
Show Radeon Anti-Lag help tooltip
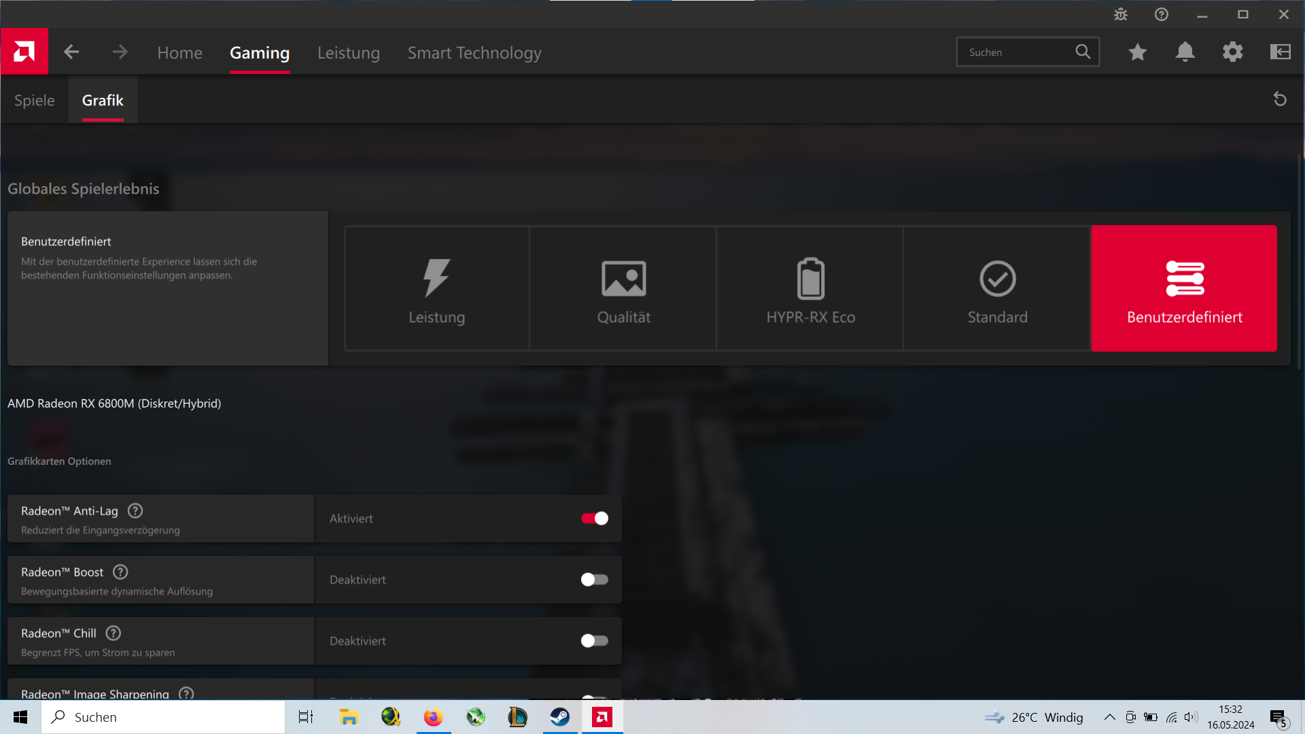coord(135,510)
